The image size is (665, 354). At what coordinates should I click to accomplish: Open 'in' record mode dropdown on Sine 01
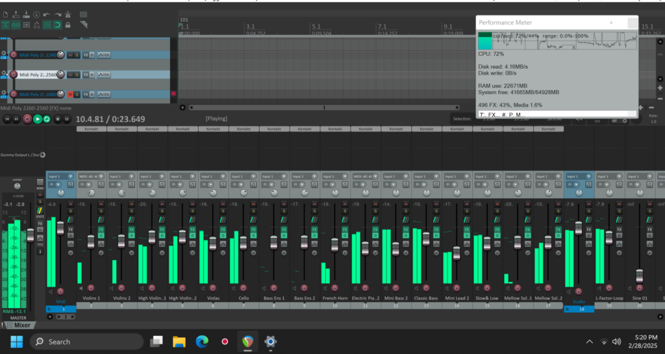[x=634, y=185]
